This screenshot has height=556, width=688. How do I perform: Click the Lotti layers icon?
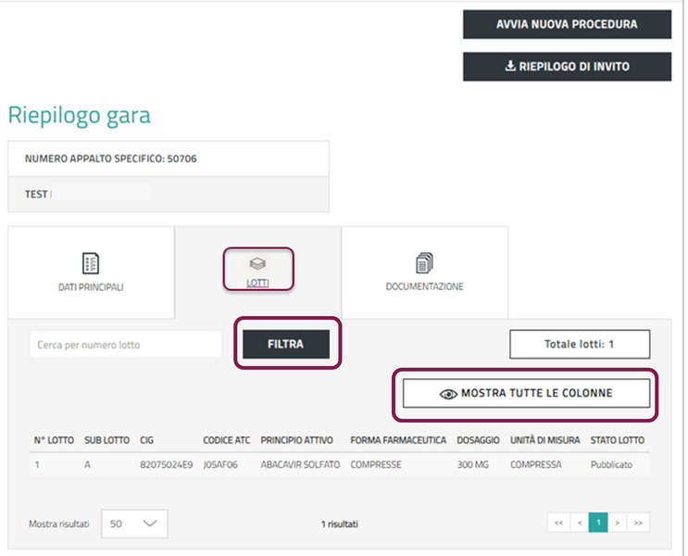(258, 263)
